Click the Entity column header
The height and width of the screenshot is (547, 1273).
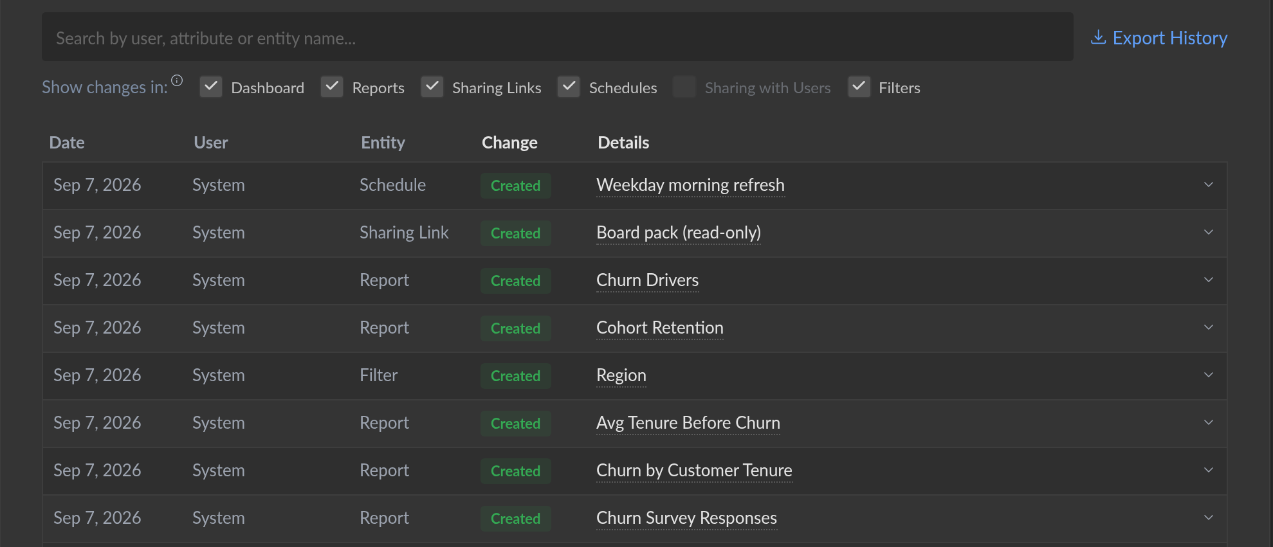383,143
